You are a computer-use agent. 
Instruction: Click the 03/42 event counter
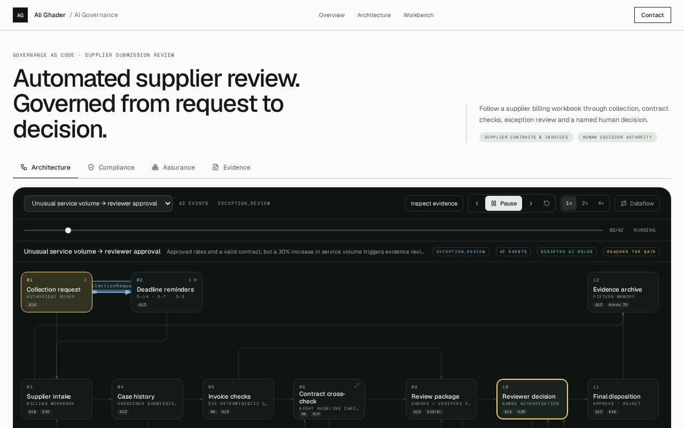point(617,230)
